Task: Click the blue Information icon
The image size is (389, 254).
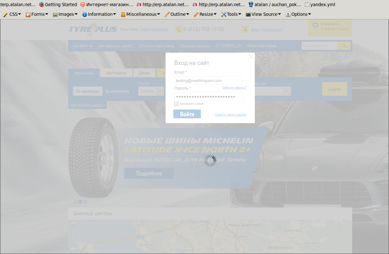Action: 85,15
